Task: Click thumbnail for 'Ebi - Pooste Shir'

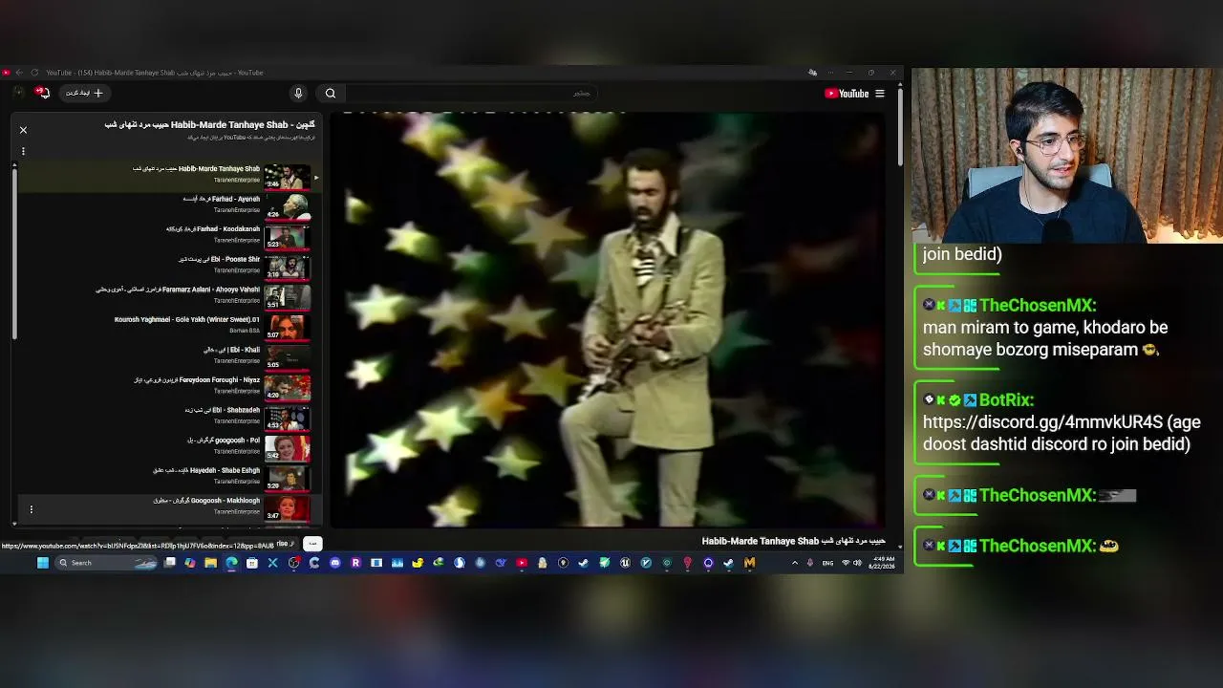Action: [x=287, y=268]
